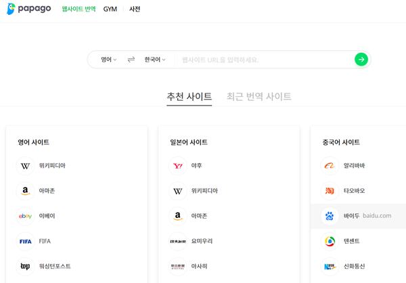Click the Papago parrot logo
Image resolution: width=406 pixels, height=283 pixels.
(11, 9)
